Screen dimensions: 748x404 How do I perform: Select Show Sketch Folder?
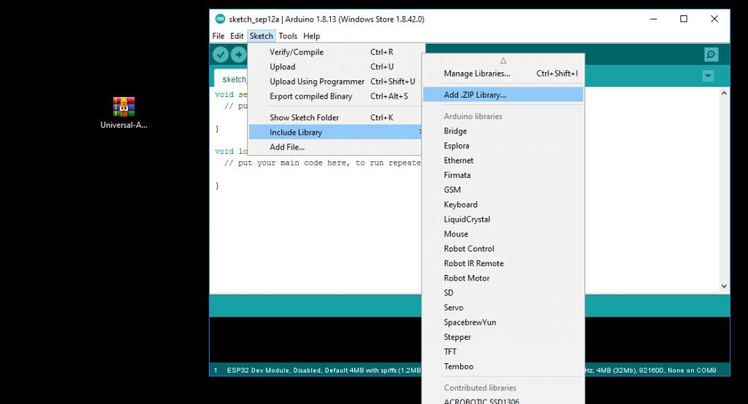tap(335, 117)
